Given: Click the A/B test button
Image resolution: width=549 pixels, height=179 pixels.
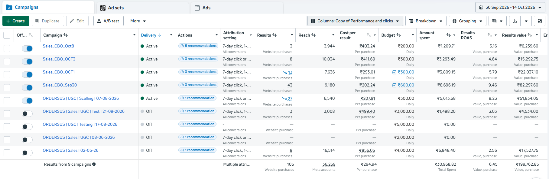Looking at the screenshot, I should click(x=108, y=21).
